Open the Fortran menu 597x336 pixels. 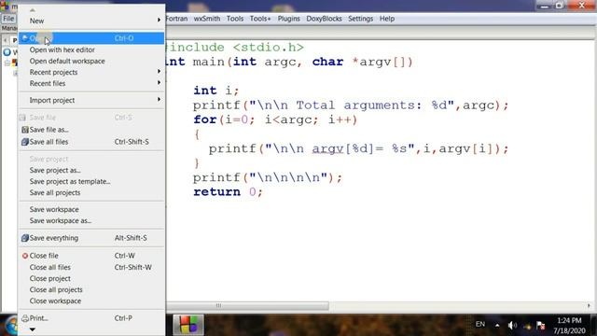[176, 19]
